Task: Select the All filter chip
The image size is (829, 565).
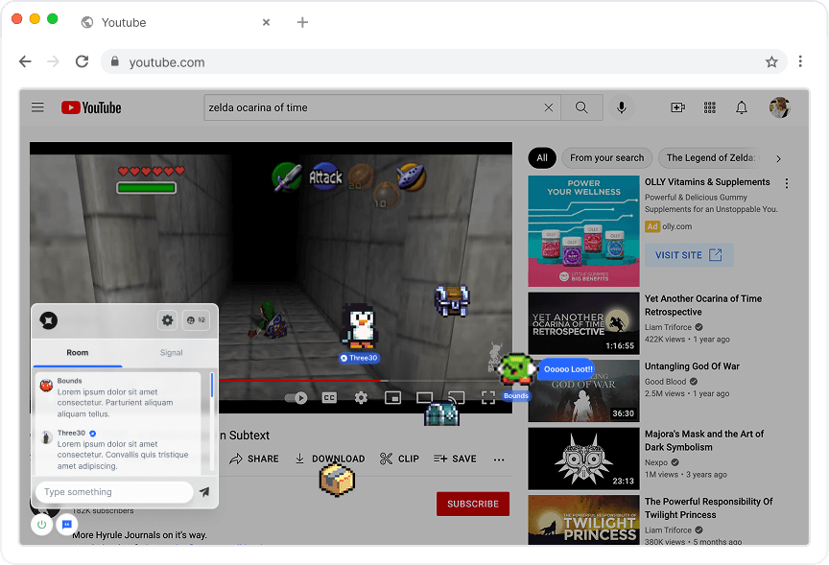Action: (542, 157)
